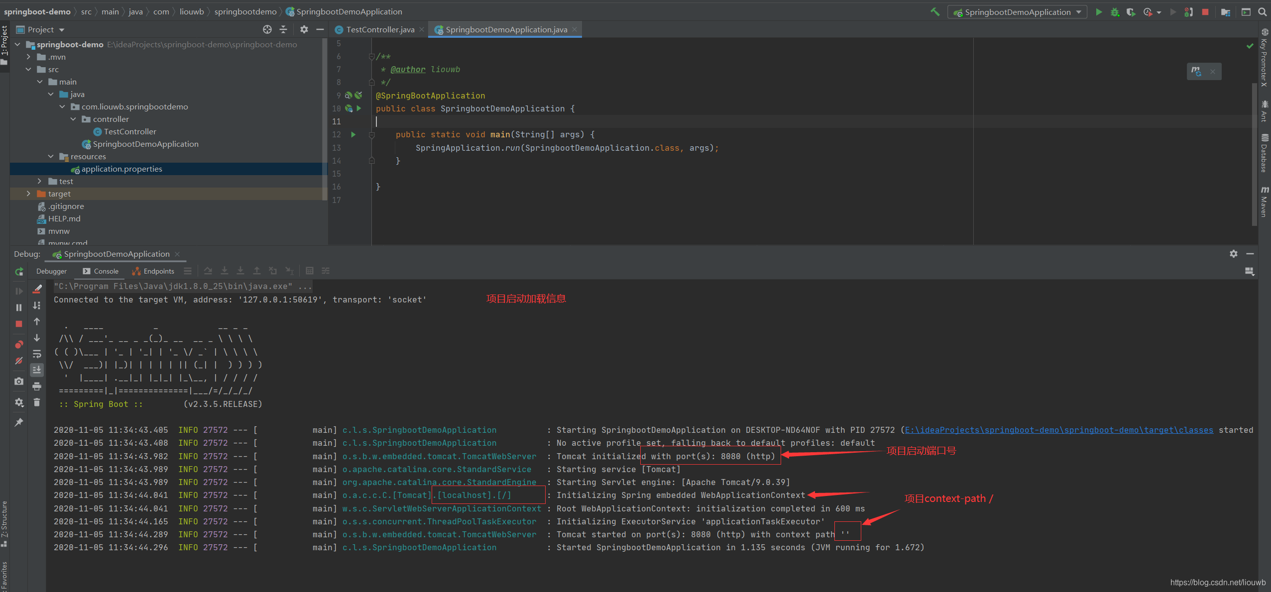The image size is (1271, 592).
Task: Click the springbootdemo breadcrumb in the navigation bar
Action: (245, 11)
